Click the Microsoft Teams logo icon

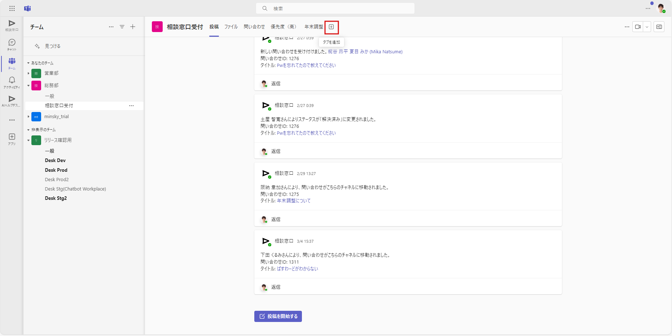point(27,8)
